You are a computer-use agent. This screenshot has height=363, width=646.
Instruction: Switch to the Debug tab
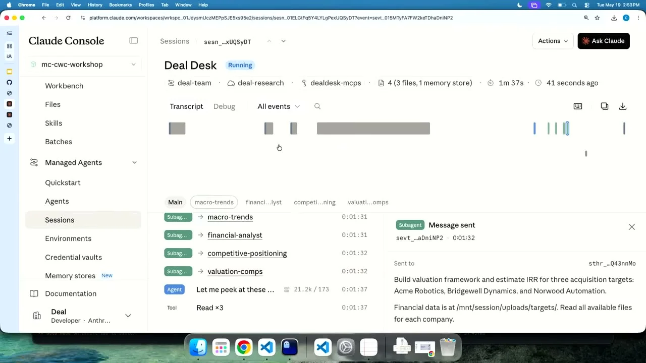tap(224, 106)
